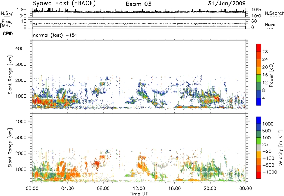Select the positive '1000' Velocity colorbar value
Viewport: 284px width, 196px height.
point(268,124)
